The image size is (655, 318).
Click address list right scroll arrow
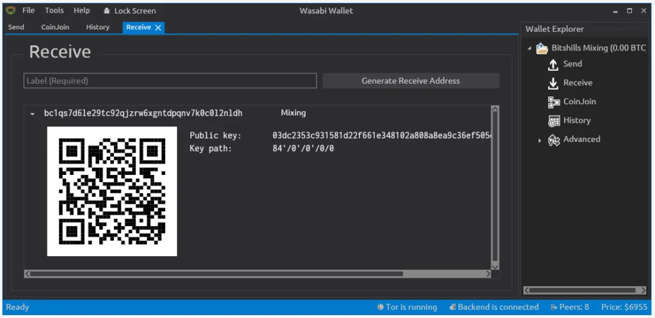488,274
